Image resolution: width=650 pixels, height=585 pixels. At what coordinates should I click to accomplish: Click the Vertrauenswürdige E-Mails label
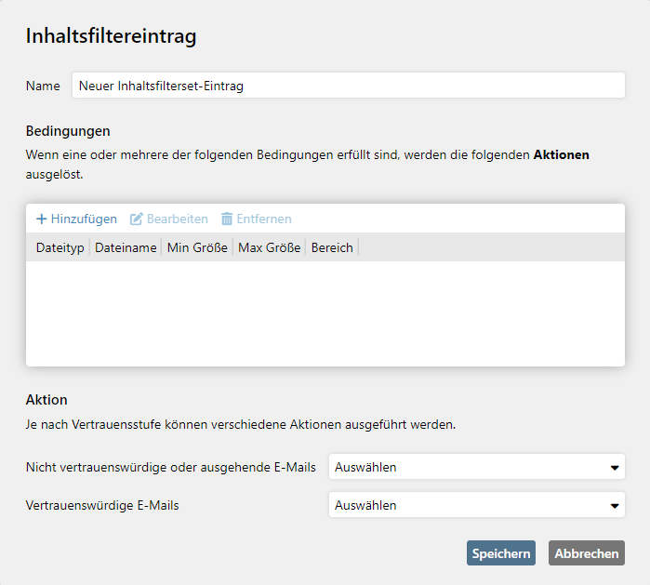(x=102, y=505)
